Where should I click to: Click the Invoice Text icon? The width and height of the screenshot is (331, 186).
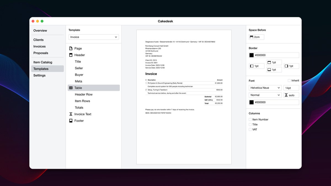[71, 114]
